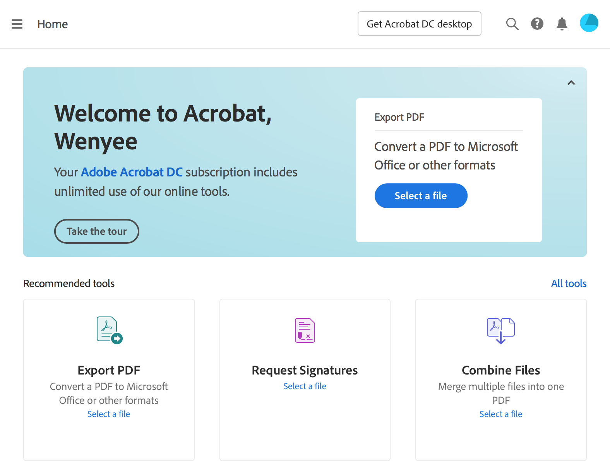The height and width of the screenshot is (472, 610).
Task: Click the Combine Files tool icon
Action: 501,331
